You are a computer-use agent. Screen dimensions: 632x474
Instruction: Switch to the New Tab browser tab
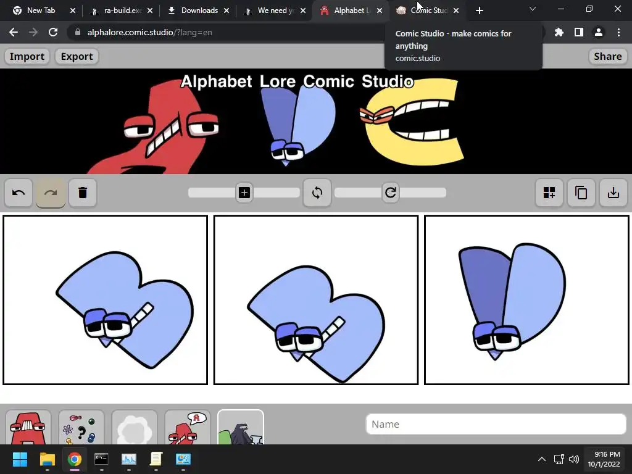point(41,10)
